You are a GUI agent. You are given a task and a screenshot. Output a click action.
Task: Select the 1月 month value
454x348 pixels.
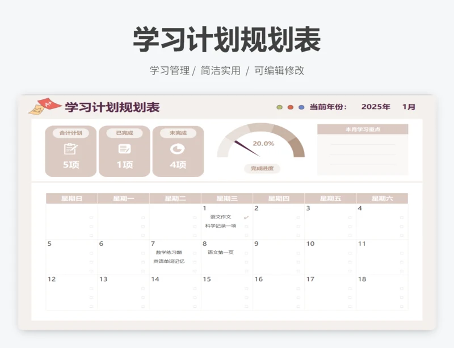point(409,107)
